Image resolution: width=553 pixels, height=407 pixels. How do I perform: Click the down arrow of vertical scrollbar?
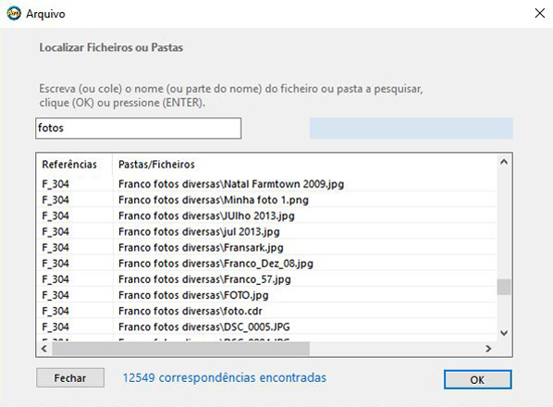(x=504, y=333)
